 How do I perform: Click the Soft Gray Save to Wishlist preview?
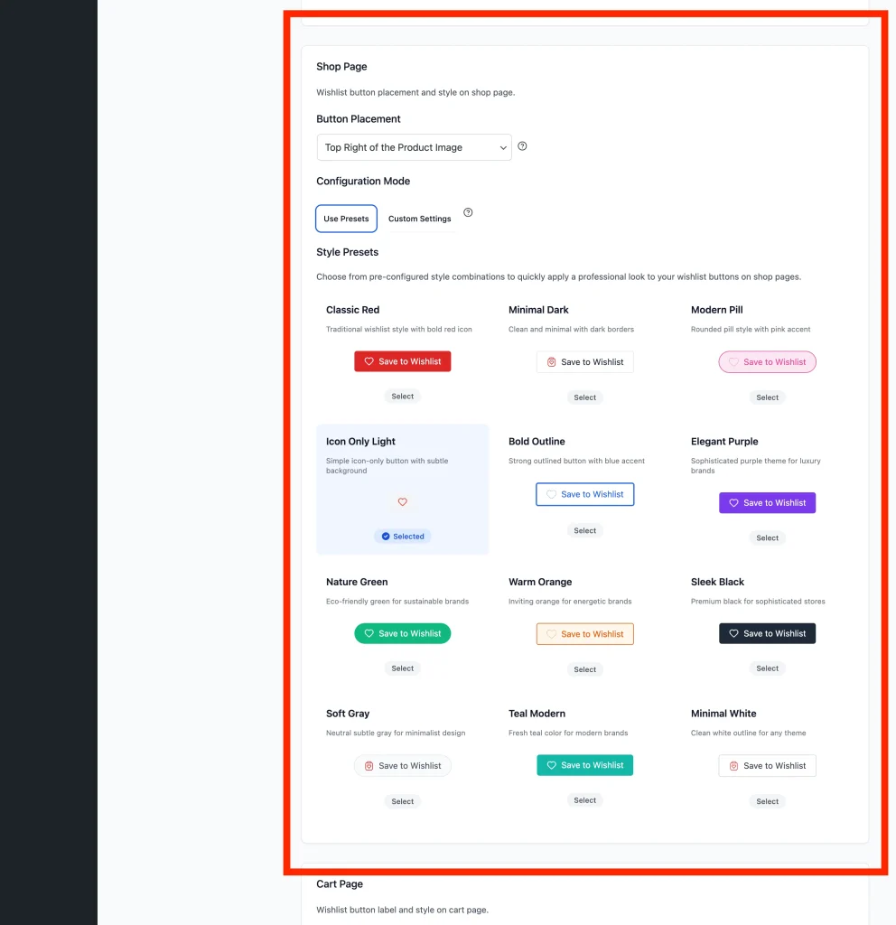point(402,766)
